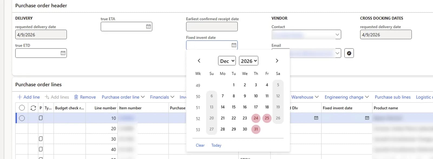Select December 24 in calendar

point(256,118)
